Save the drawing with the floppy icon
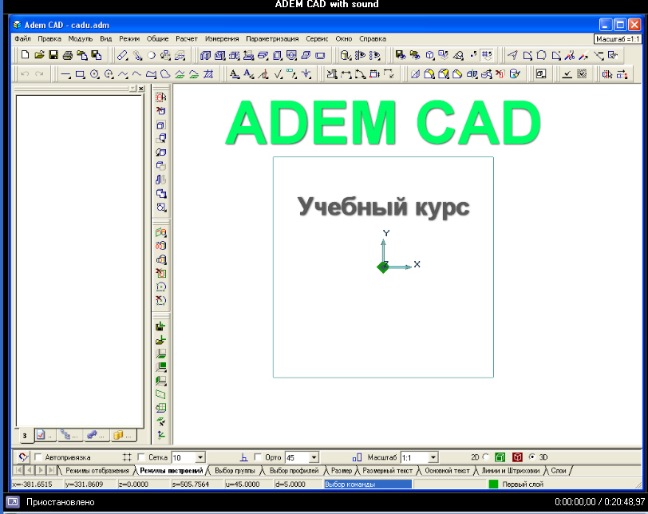Viewport: 648px width, 514px height. point(53,55)
